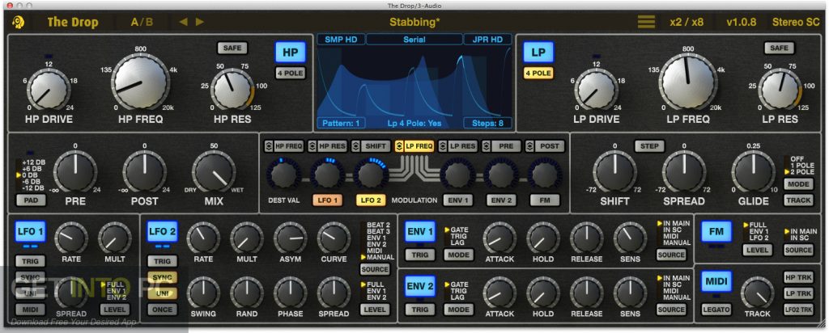Viewport: 829px width, 333px height.
Task: Open the Serial routing dropdown
Action: 414,39
